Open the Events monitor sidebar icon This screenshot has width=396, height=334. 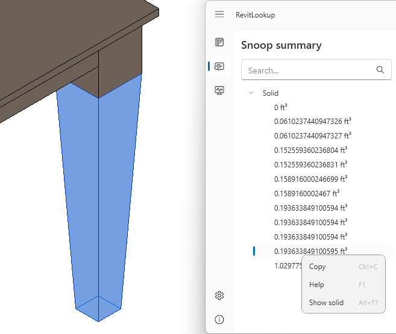219,90
